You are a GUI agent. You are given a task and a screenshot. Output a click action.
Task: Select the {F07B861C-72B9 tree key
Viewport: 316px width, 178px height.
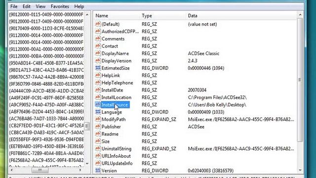click(46, 153)
